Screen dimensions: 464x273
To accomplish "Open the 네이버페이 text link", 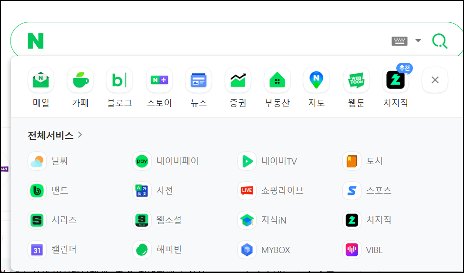I will [177, 161].
